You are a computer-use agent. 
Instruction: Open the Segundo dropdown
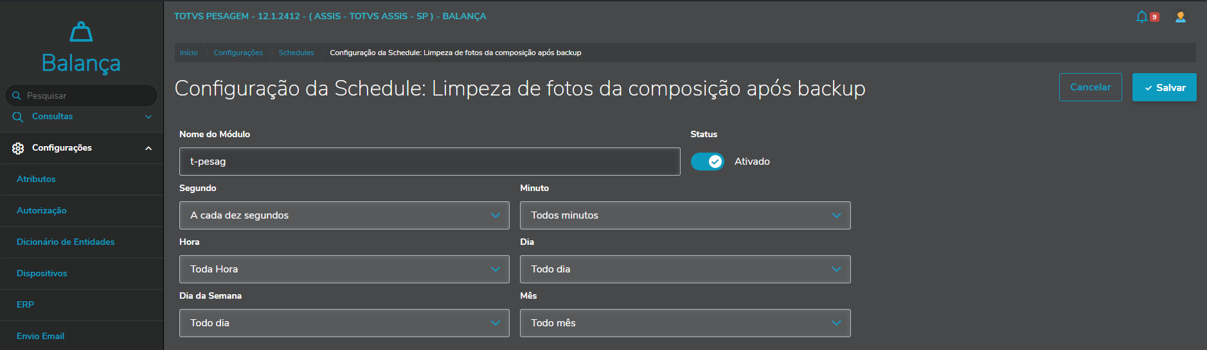pyautogui.click(x=344, y=215)
